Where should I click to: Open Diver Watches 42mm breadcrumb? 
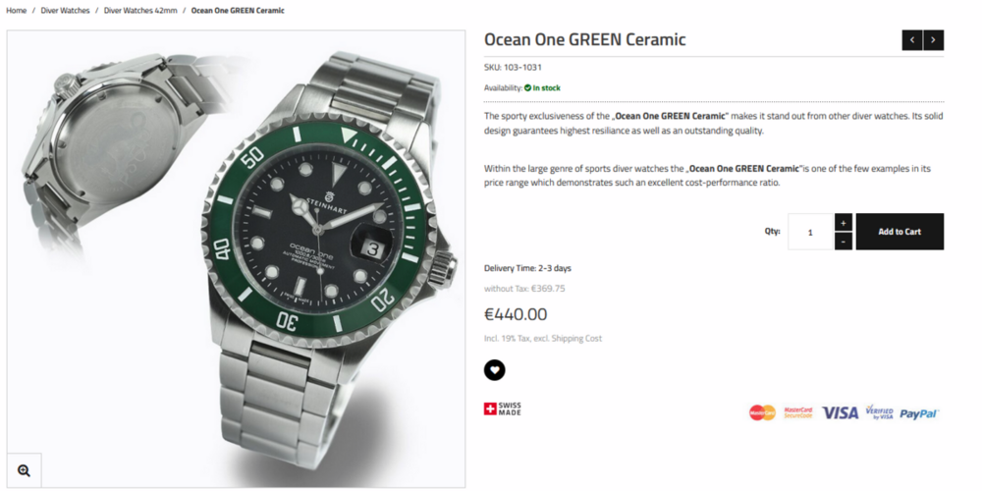tap(138, 11)
